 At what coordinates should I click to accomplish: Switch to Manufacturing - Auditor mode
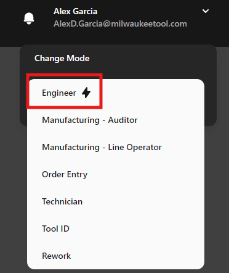(x=116, y=120)
